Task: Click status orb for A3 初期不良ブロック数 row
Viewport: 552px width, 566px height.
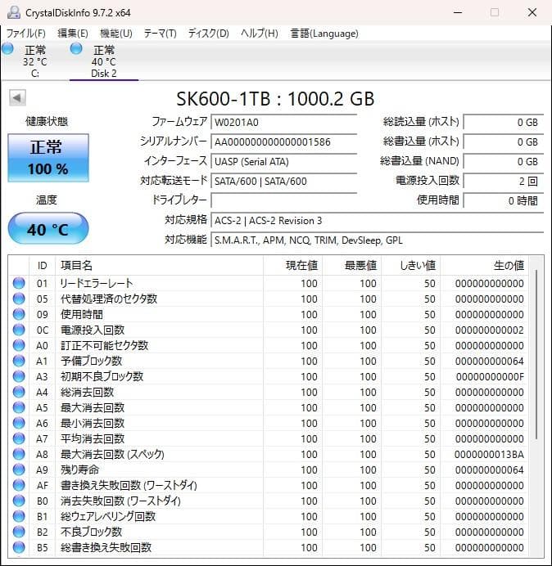Action: tap(19, 376)
